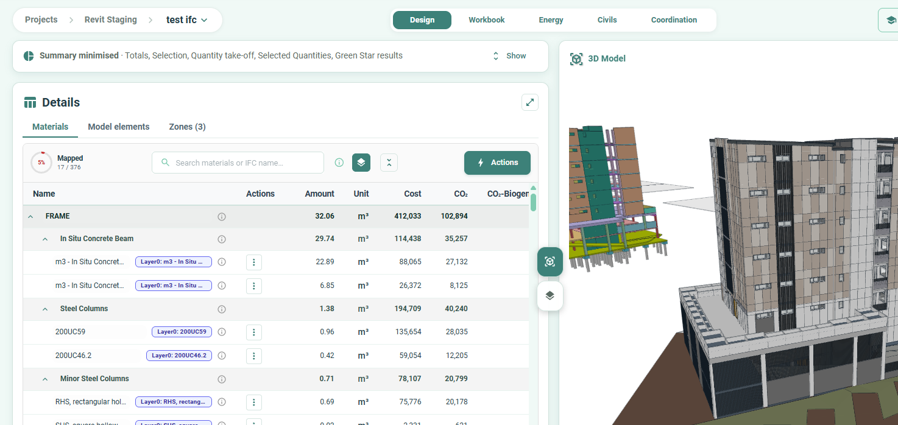Click the 102,894 CO₂ cell

(x=454, y=216)
